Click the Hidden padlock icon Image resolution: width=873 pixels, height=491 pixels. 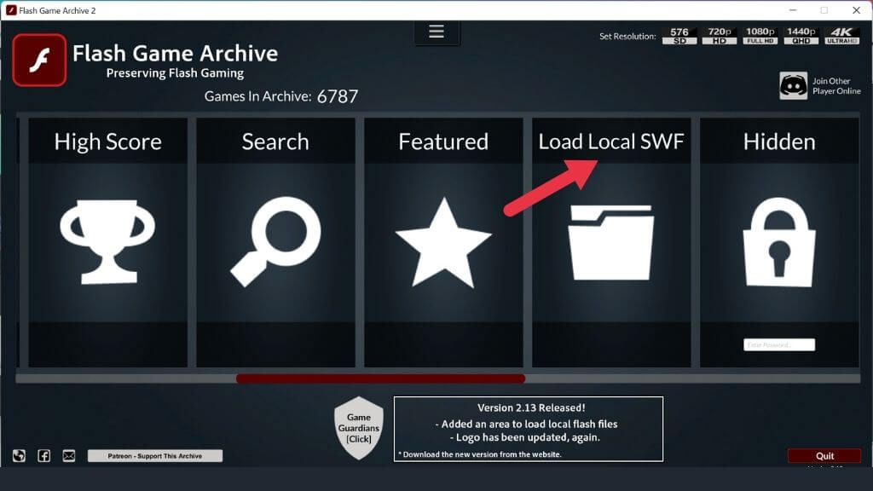click(x=779, y=243)
